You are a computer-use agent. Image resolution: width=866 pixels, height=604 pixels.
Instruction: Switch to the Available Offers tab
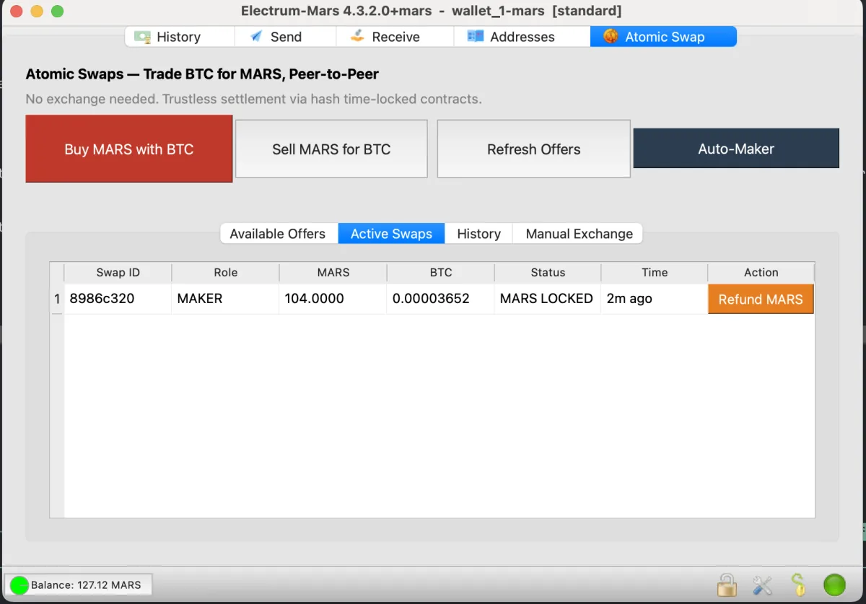click(x=278, y=233)
